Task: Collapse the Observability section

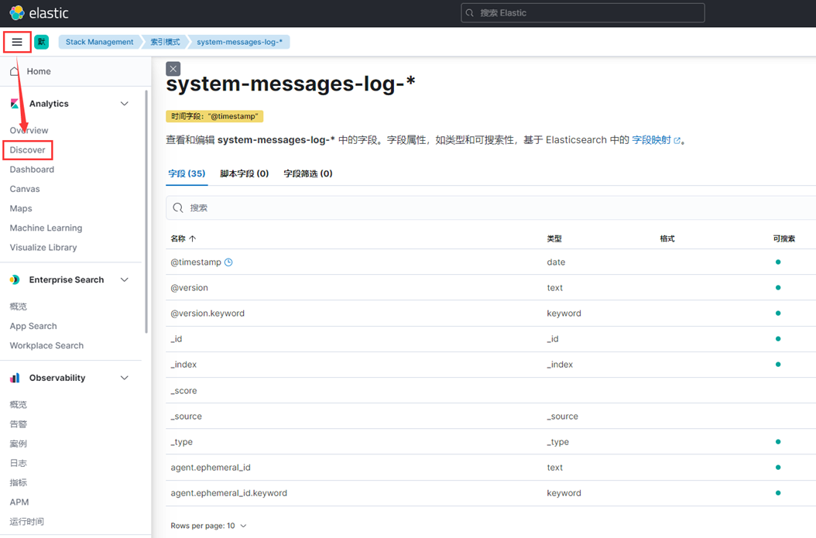Action: click(125, 378)
